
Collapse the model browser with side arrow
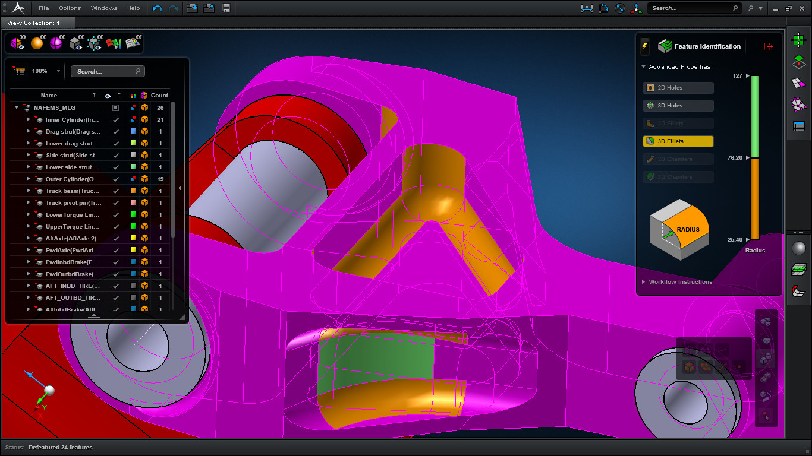click(180, 188)
